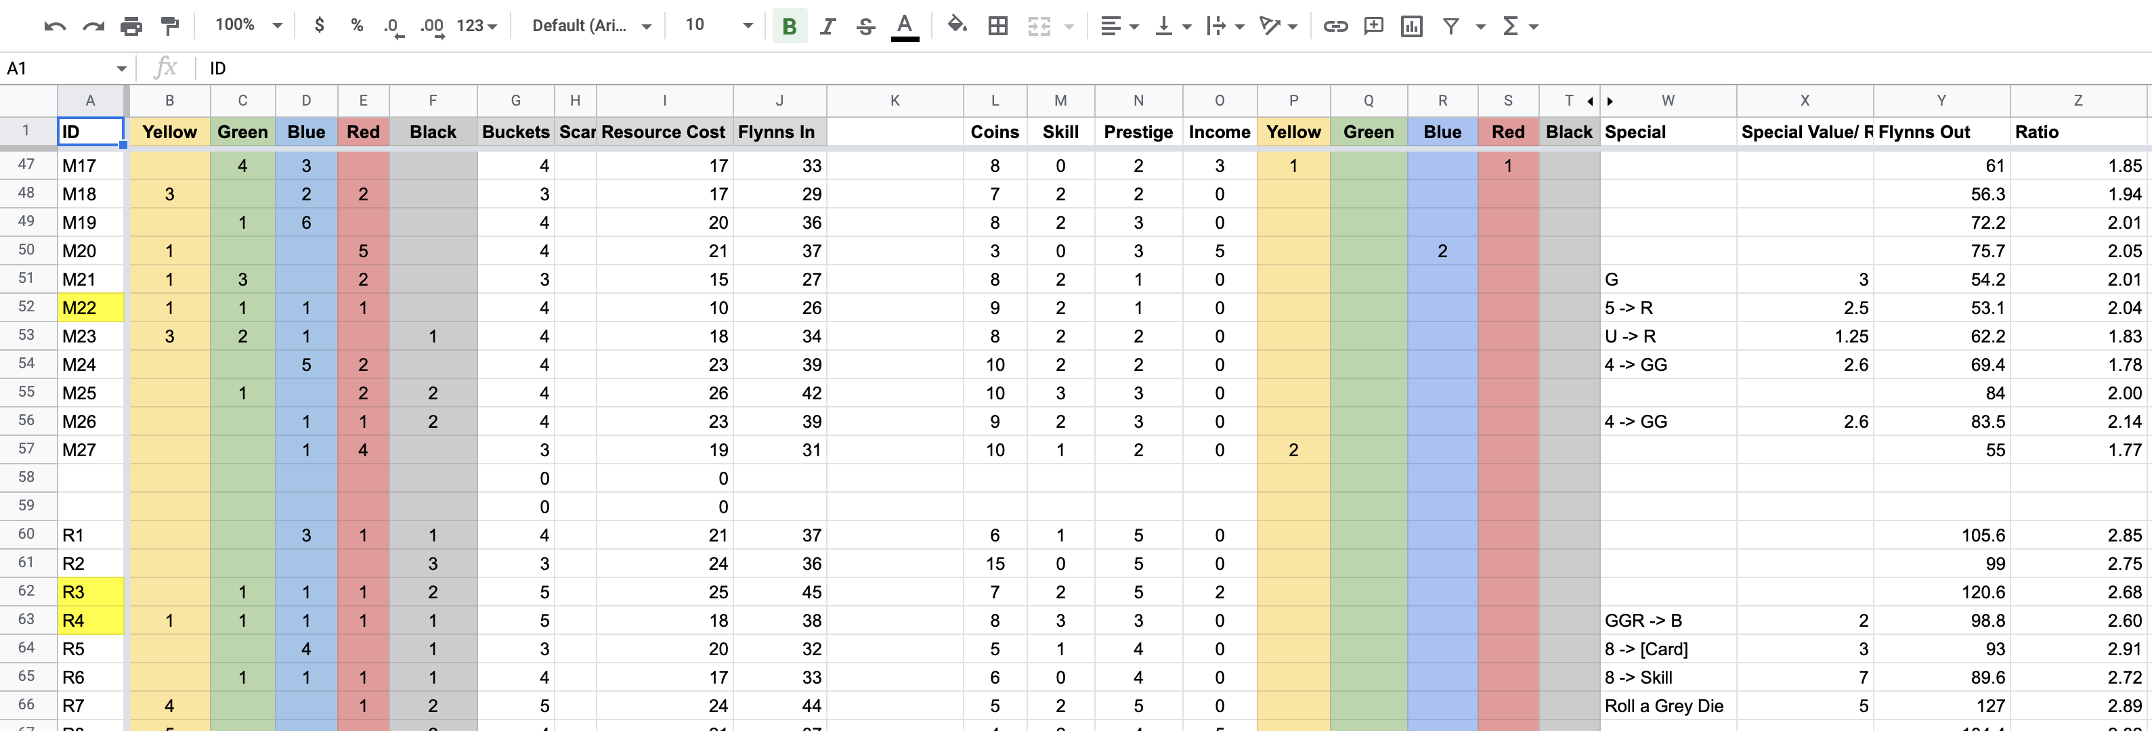Screen dimensions: 2152x731
Task: Select the Paint format tool
Action: click(x=171, y=26)
